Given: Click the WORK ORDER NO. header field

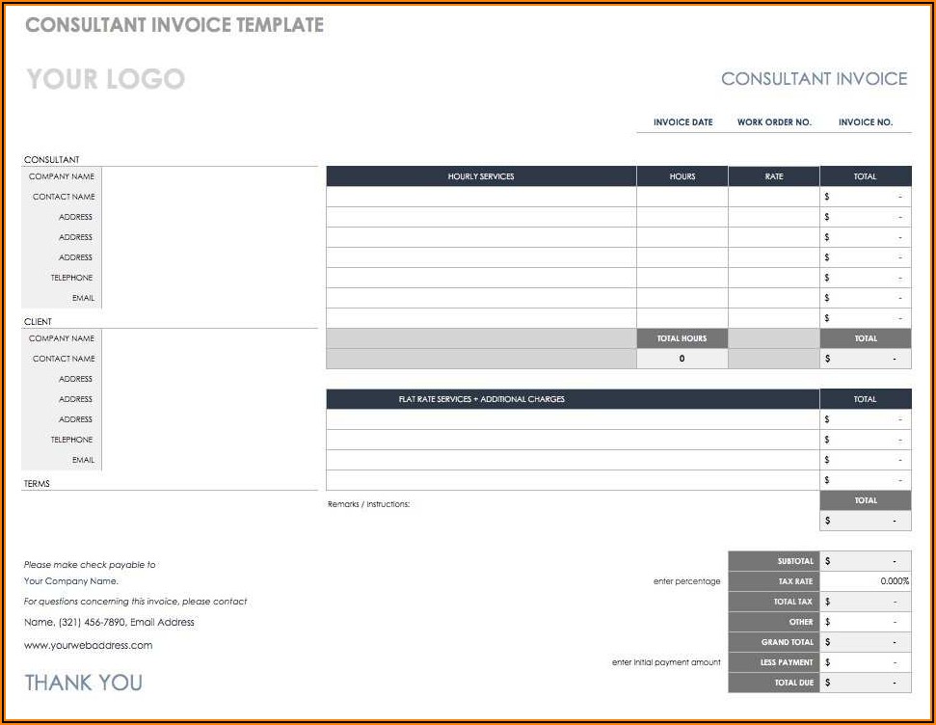Looking at the screenshot, I should [774, 122].
